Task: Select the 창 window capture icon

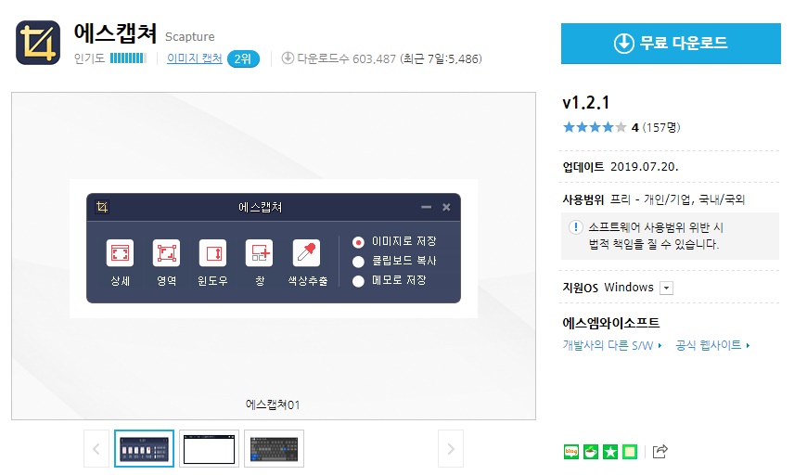Action: pos(260,253)
